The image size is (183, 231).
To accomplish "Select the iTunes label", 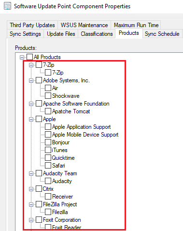I will pyautogui.click(x=59, y=150).
